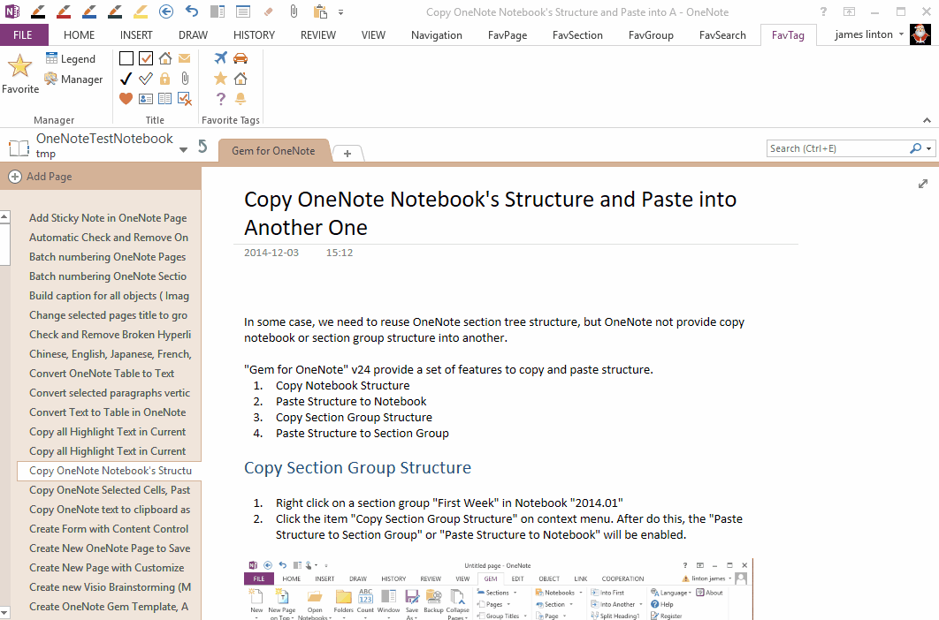Apply the paperclip tag in Title group
The height and width of the screenshot is (620, 939).
pyautogui.click(x=185, y=79)
